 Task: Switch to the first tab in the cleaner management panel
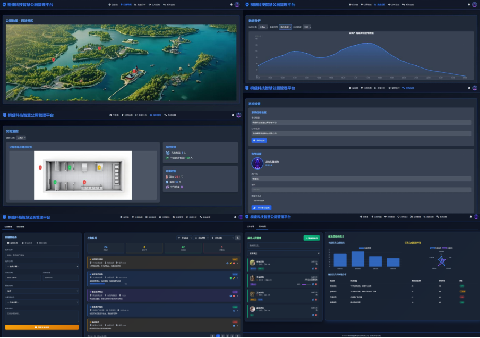[251, 227]
